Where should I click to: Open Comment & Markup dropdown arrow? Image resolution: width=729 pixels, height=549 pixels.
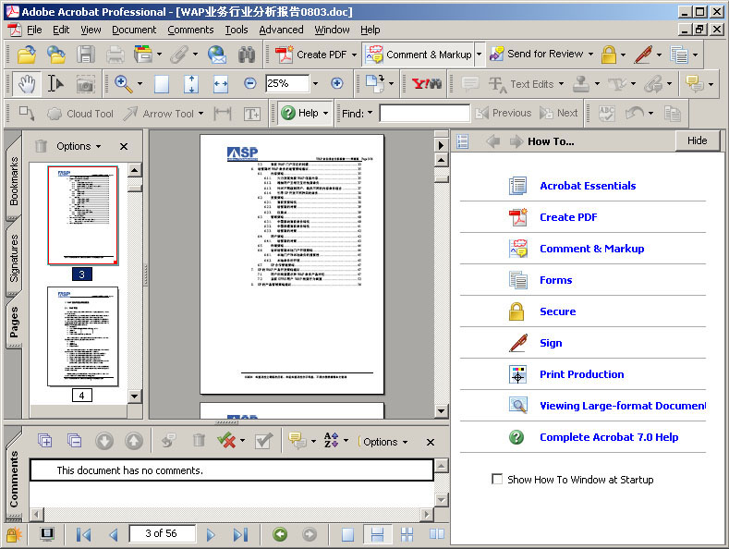(479, 55)
